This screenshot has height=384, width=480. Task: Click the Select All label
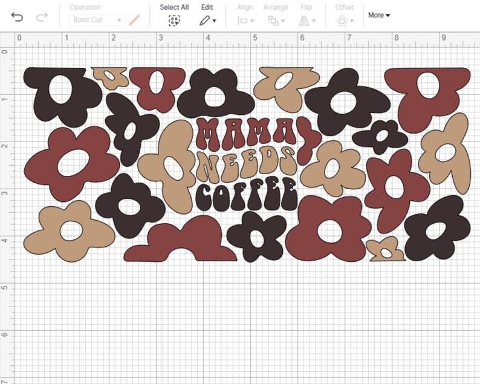[174, 7]
